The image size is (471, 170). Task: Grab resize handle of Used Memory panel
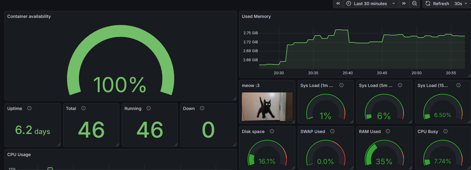(469, 75)
